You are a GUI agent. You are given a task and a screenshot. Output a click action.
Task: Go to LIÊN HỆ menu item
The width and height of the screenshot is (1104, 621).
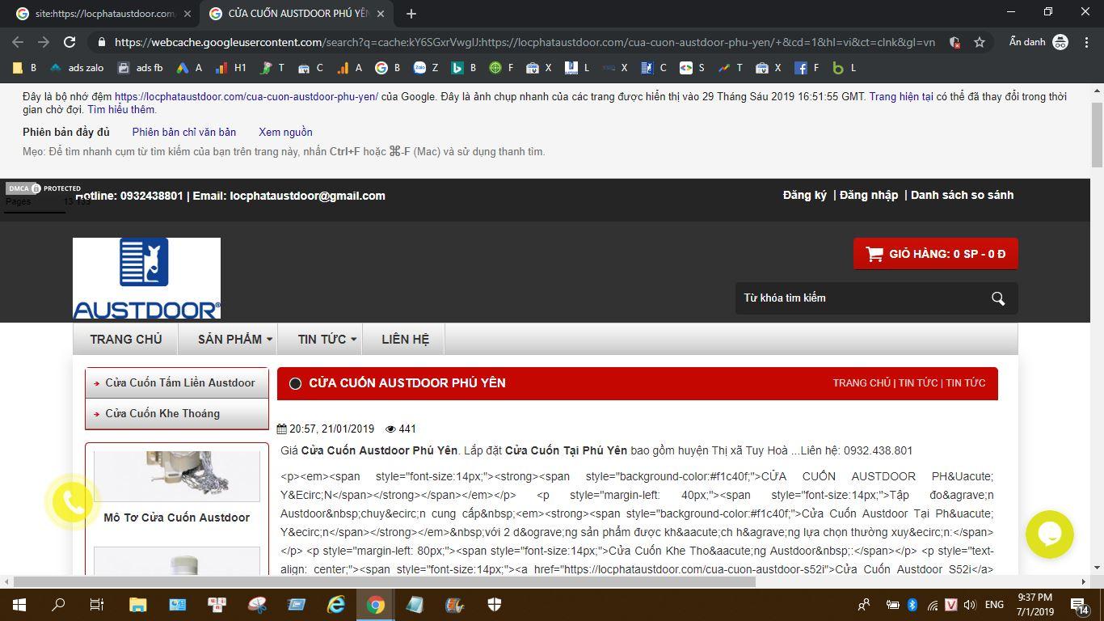405,339
